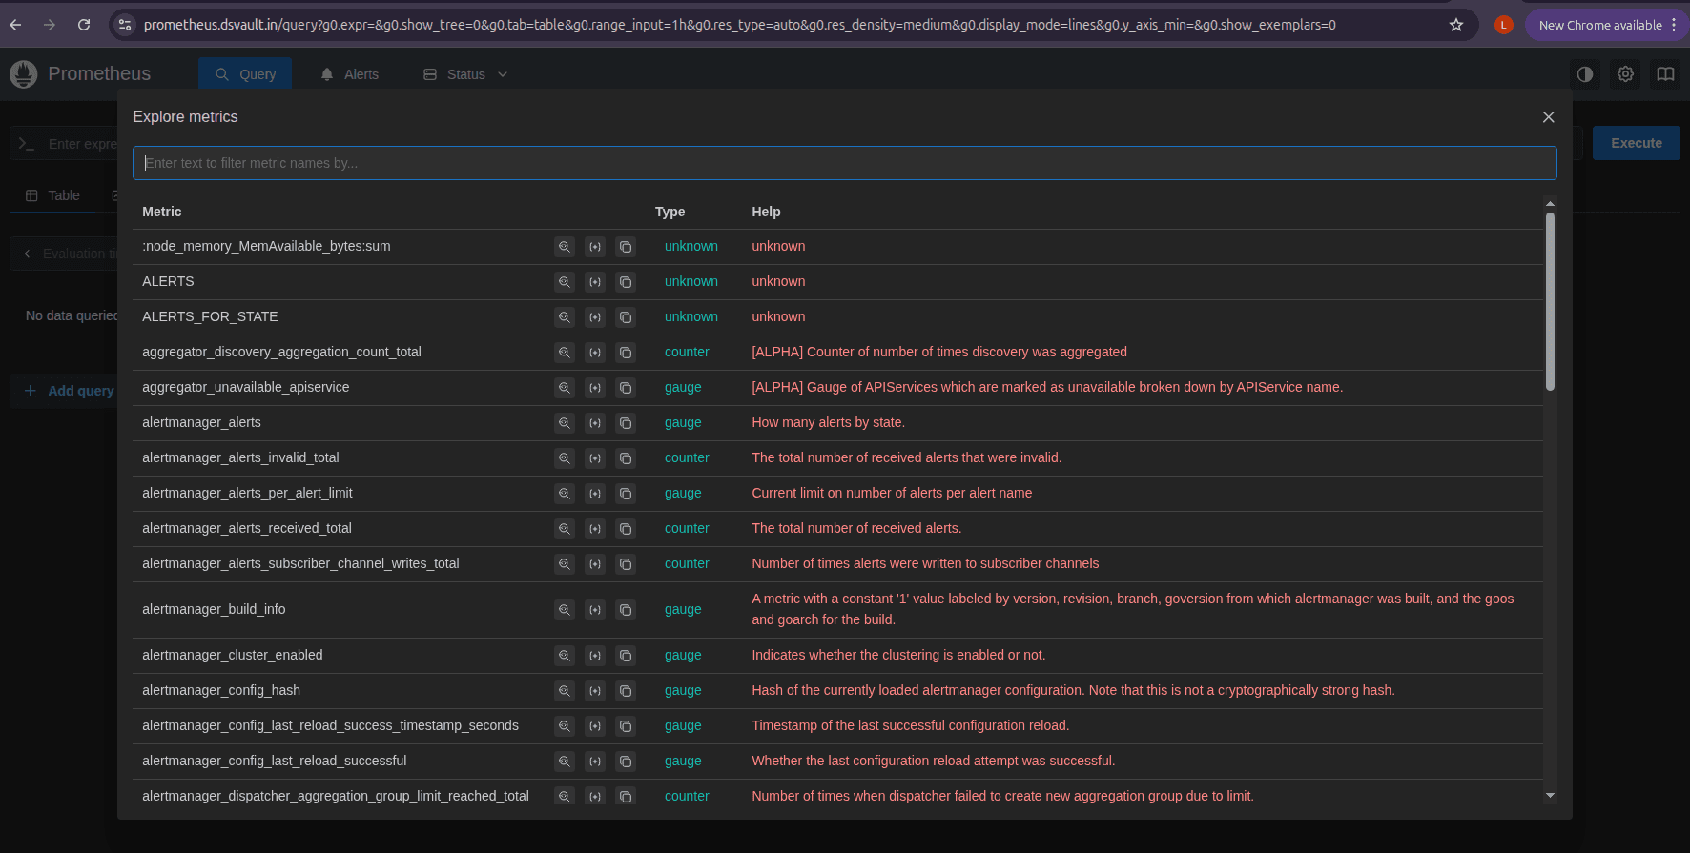
Task: Select alertmanager_config_last_reload_successful metric name
Action: 274,762
